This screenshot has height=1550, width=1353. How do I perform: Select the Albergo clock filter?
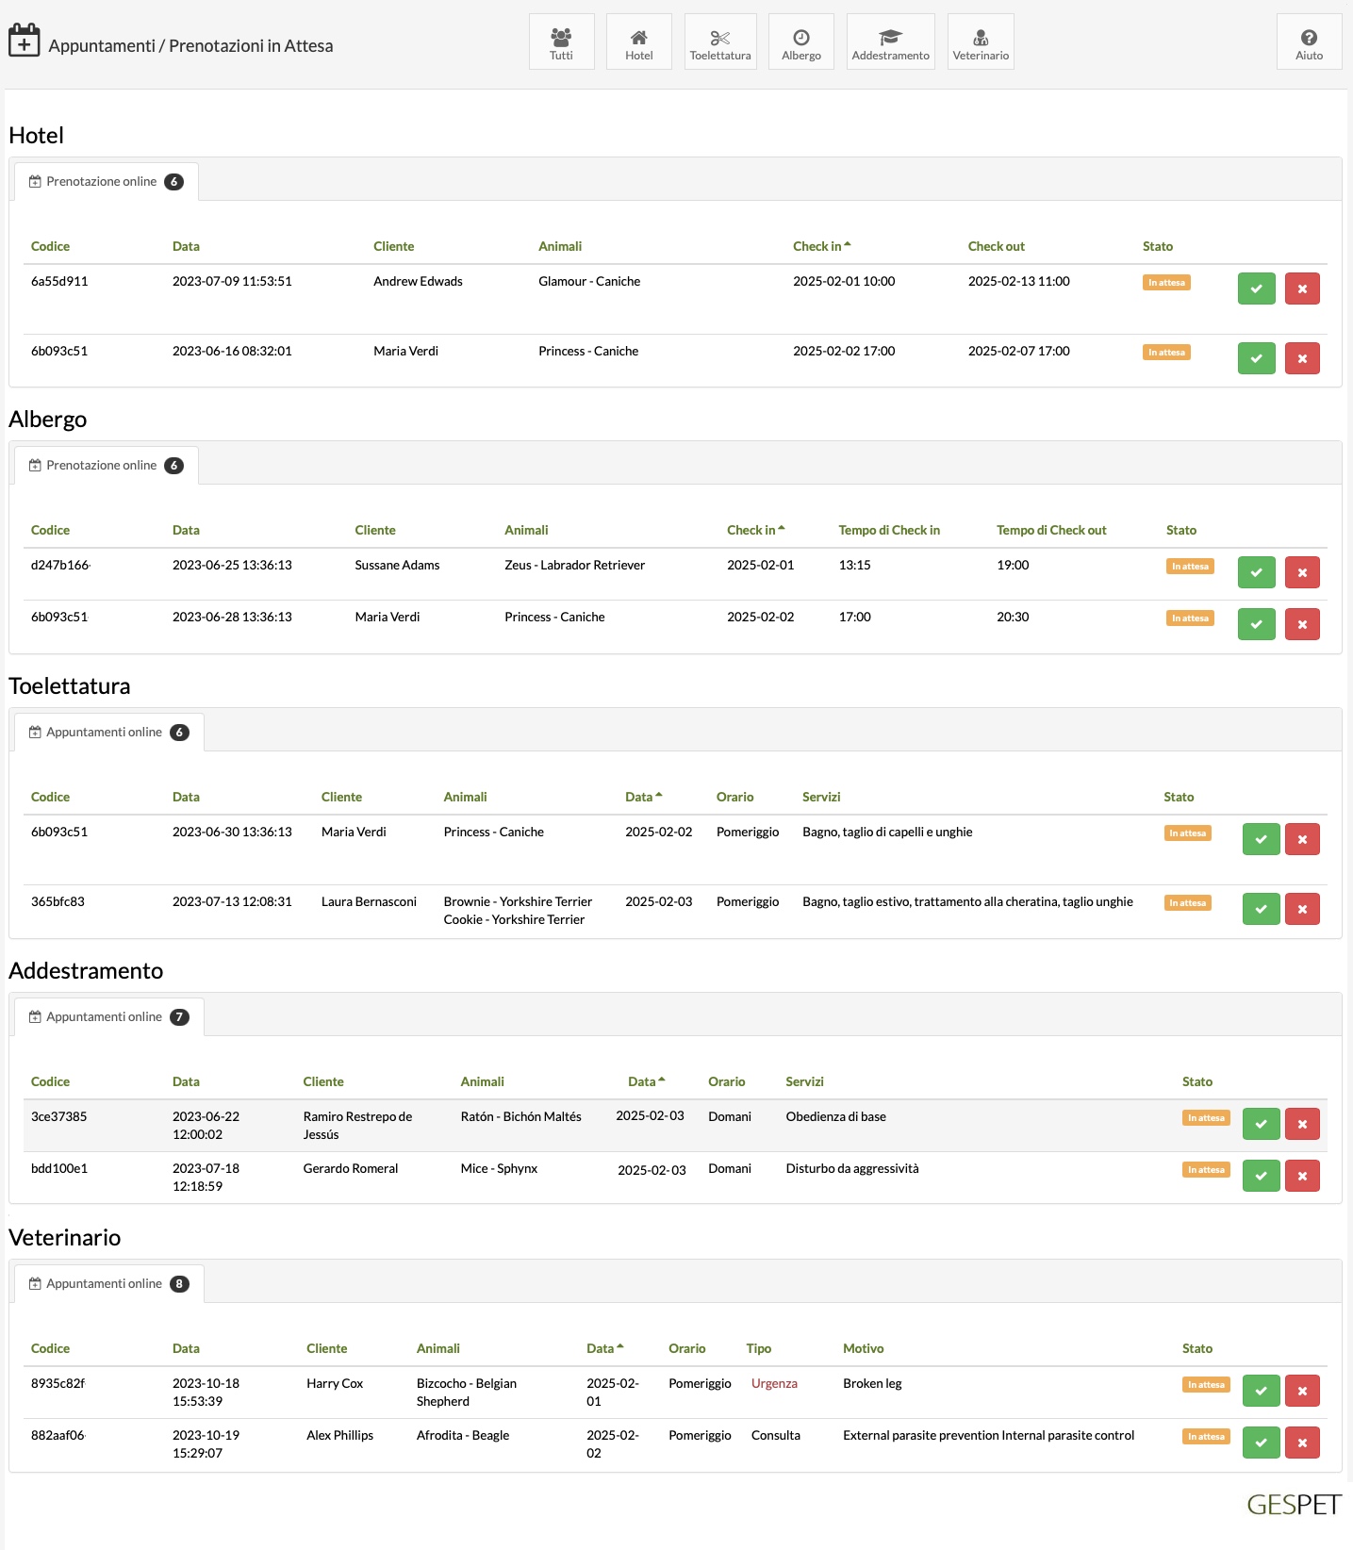800,41
